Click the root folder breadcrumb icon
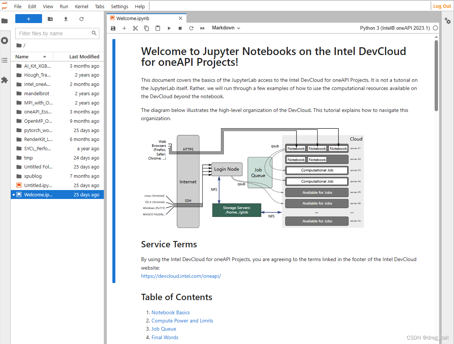 (19, 45)
